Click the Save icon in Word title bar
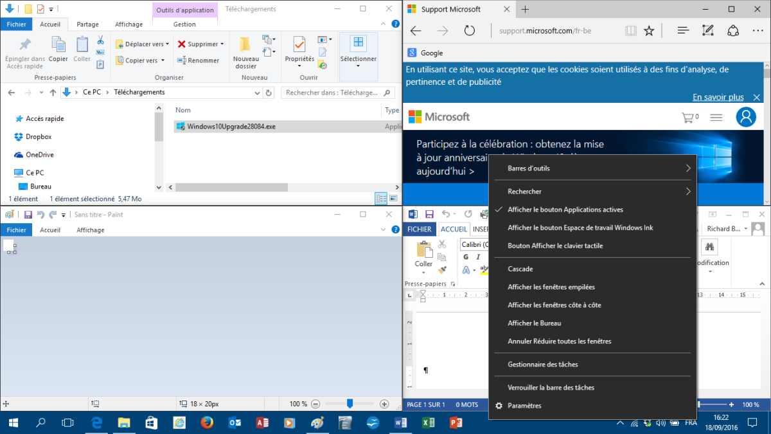The height and width of the screenshot is (434, 771). (429, 214)
